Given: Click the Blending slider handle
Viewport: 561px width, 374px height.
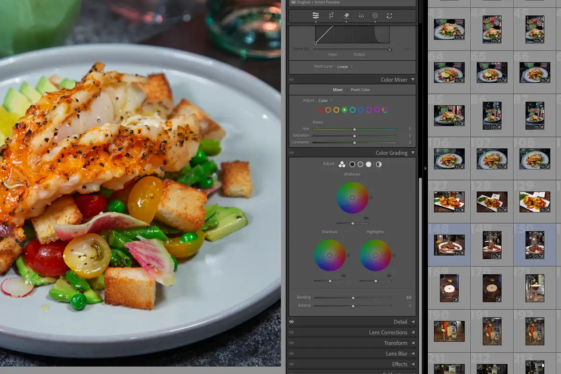Looking at the screenshot, I should click(x=353, y=297).
